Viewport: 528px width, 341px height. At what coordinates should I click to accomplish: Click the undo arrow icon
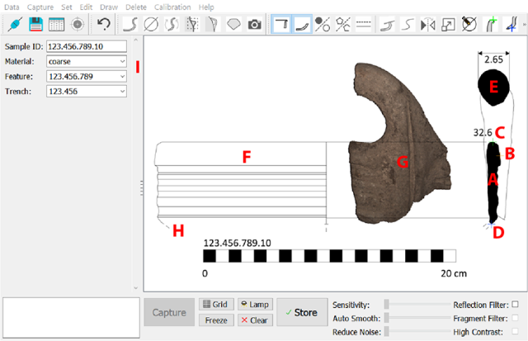point(104,25)
